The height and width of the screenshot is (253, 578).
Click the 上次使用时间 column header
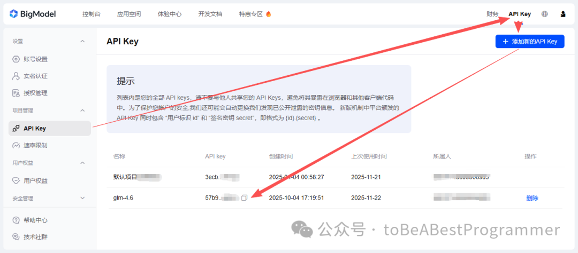(369, 156)
